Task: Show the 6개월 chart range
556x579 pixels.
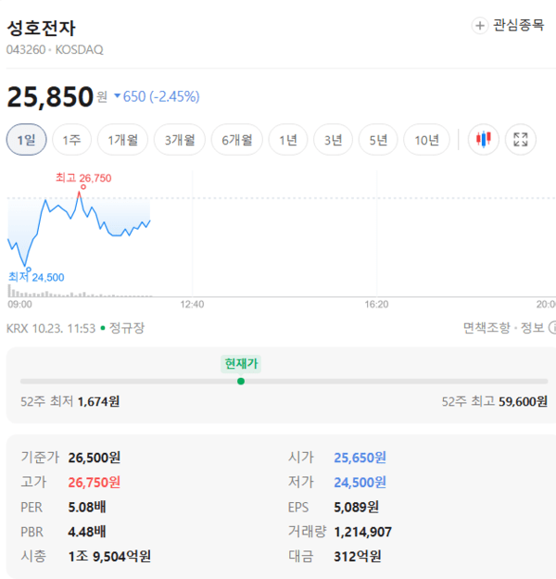Action: [x=237, y=140]
